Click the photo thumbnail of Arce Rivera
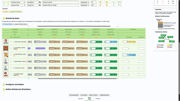The height and width of the screenshot is (101, 180). 6,48
